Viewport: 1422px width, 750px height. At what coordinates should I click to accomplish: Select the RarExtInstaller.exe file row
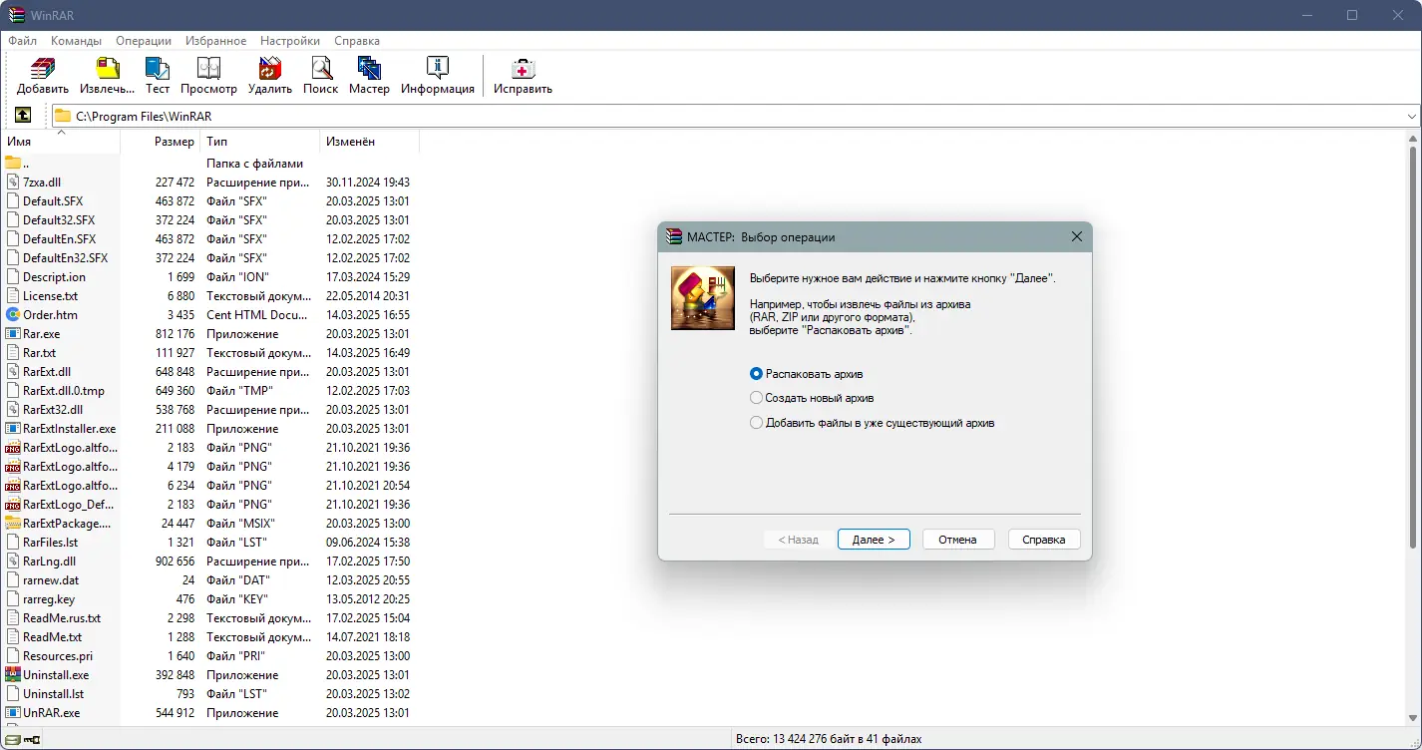pyautogui.click(x=209, y=429)
